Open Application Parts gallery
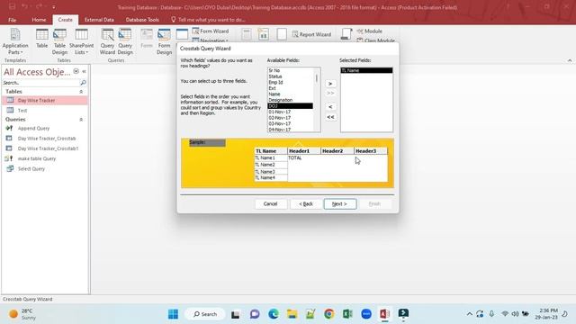This screenshot has height=324, width=576. pos(15,41)
